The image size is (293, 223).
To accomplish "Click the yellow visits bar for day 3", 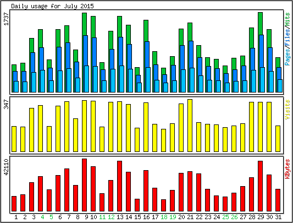I will (31, 130).
